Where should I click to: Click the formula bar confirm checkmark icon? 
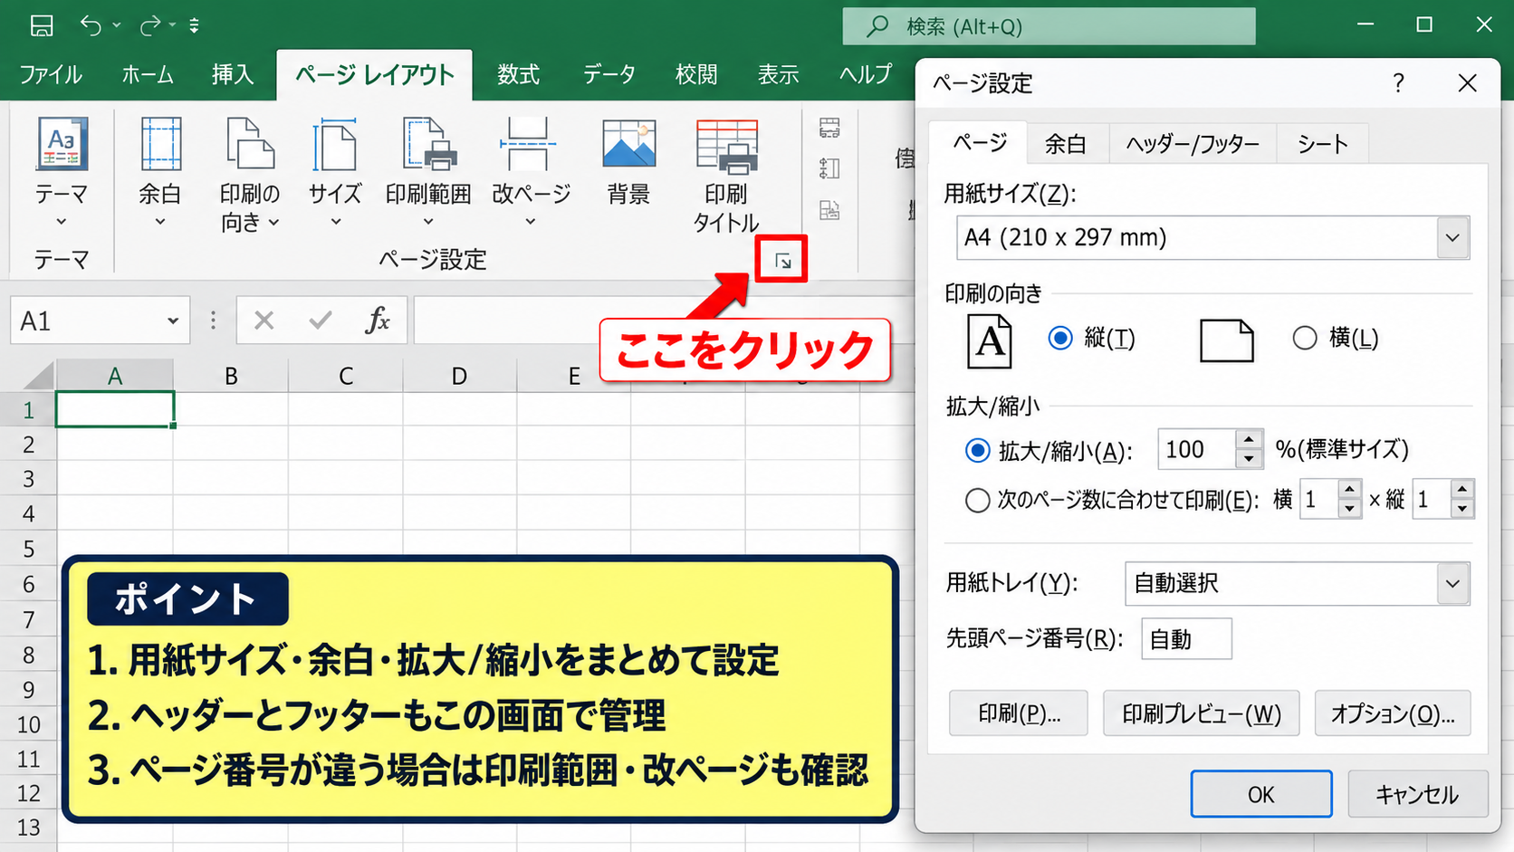point(321,321)
